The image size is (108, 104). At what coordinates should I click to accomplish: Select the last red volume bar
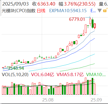point(95,89)
